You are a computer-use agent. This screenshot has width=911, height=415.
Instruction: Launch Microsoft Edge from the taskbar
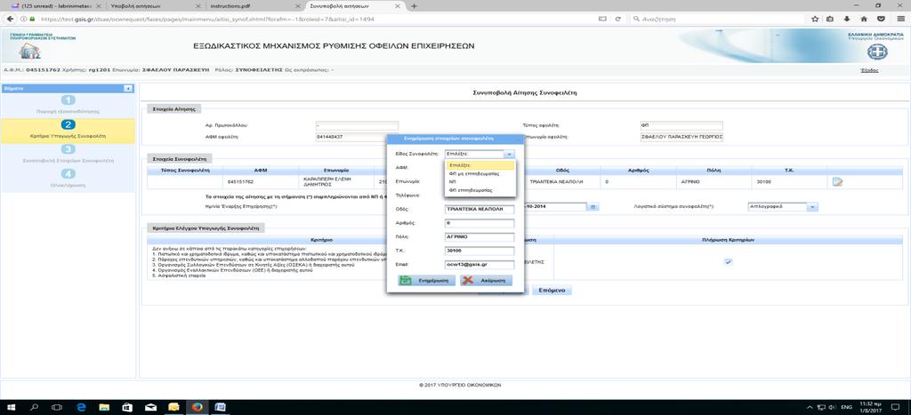81,407
